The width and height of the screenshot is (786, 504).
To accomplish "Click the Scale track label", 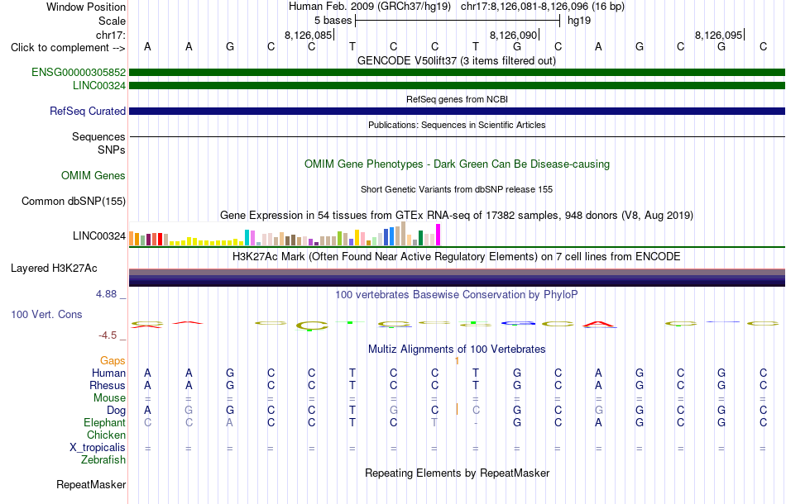I will (x=113, y=21).
